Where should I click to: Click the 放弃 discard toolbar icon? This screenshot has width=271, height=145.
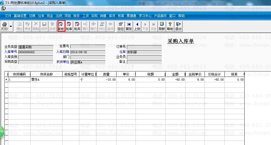52,26
